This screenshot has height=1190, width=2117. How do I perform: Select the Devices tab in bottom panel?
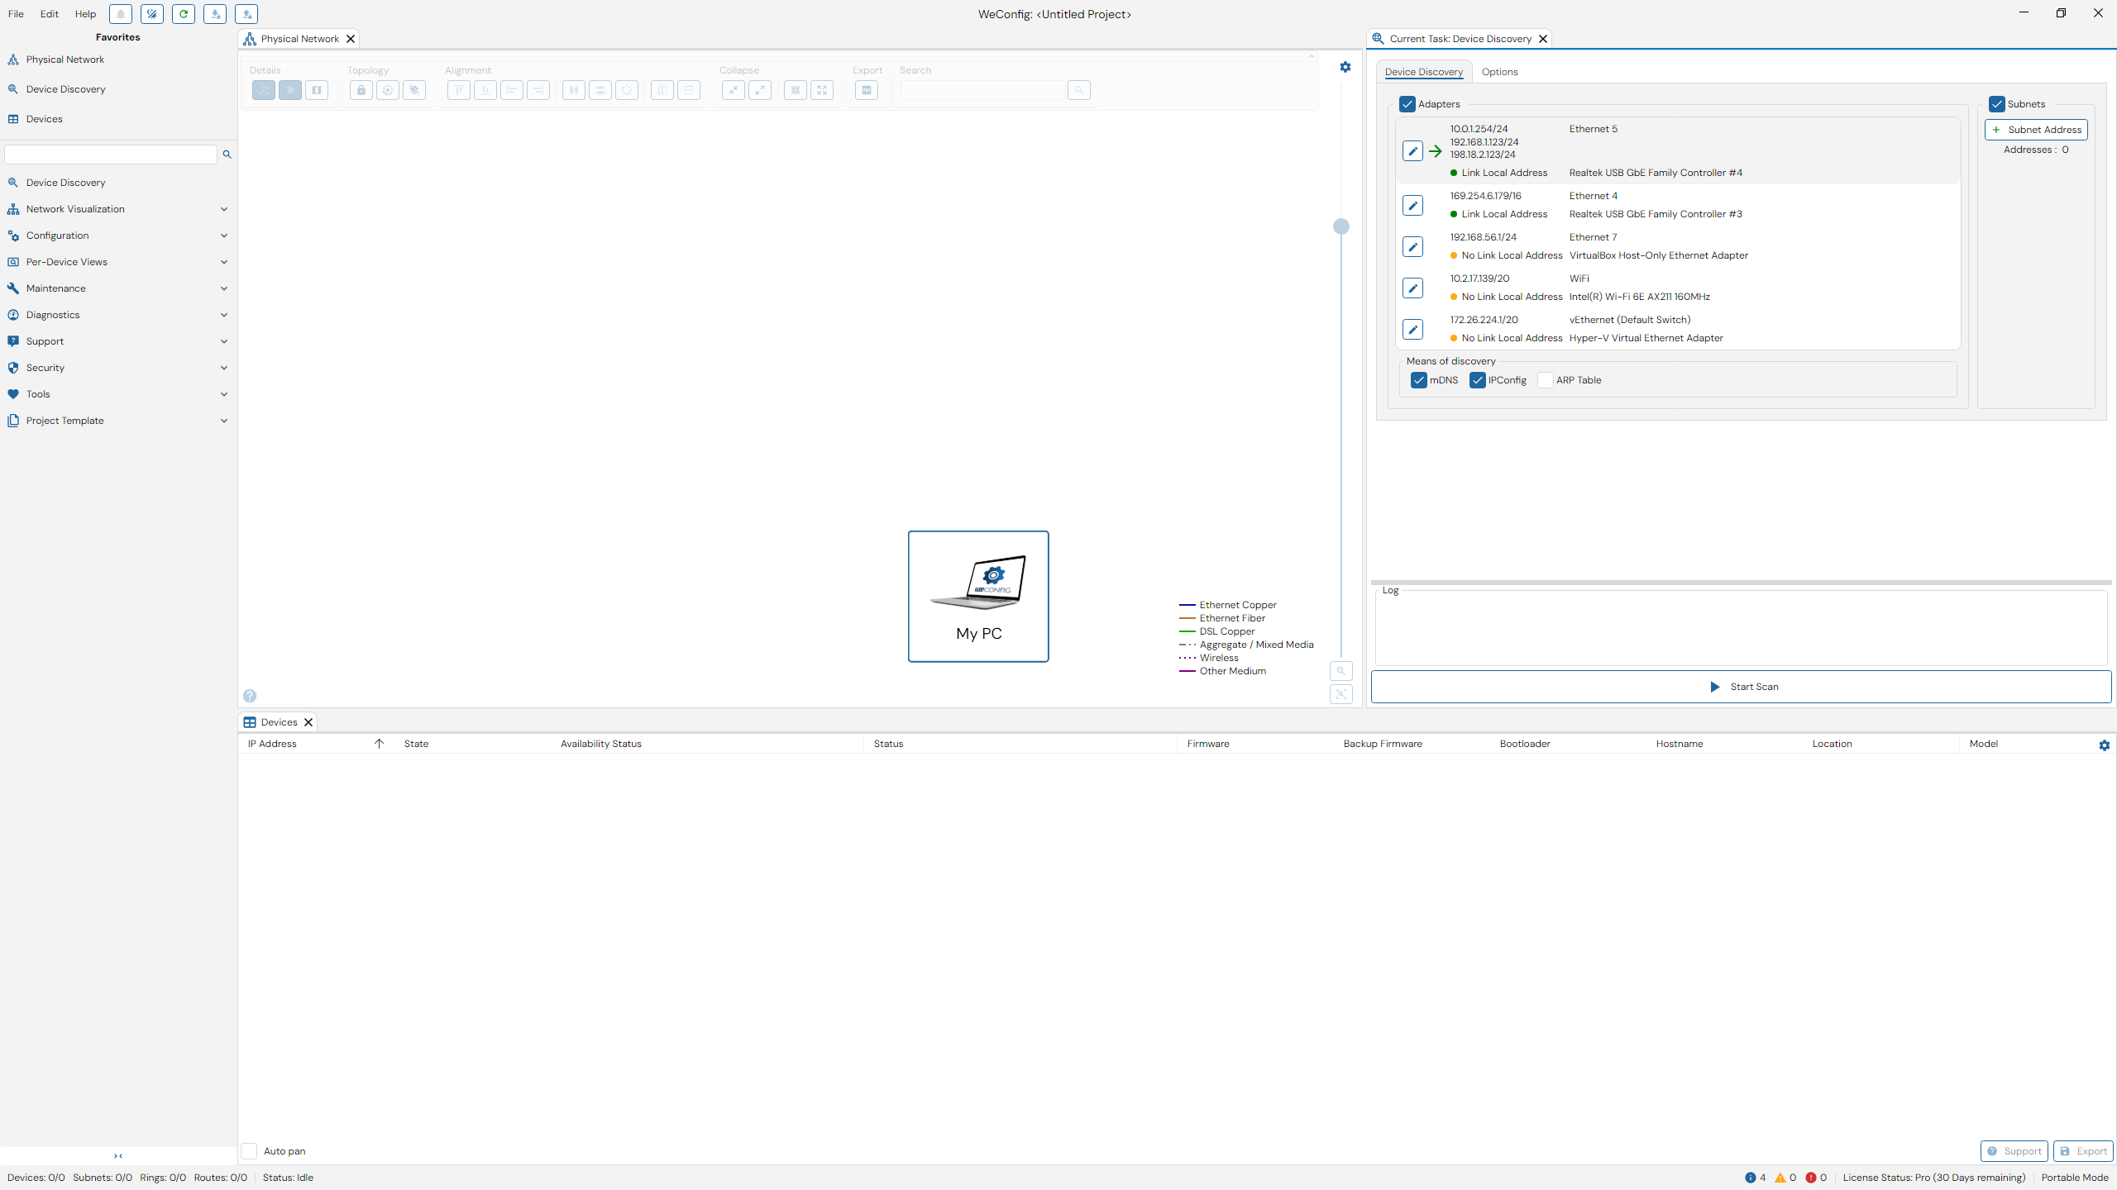(279, 722)
